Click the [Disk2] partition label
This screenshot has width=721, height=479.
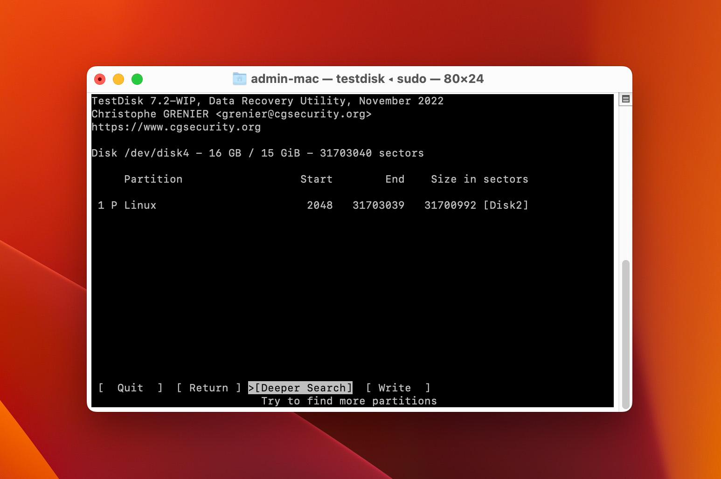506,205
